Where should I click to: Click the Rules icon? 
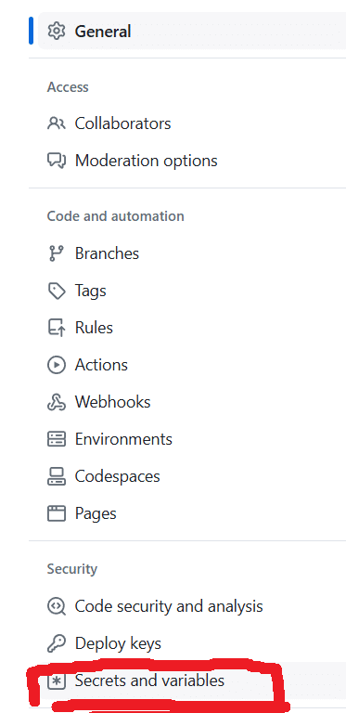[57, 328]
